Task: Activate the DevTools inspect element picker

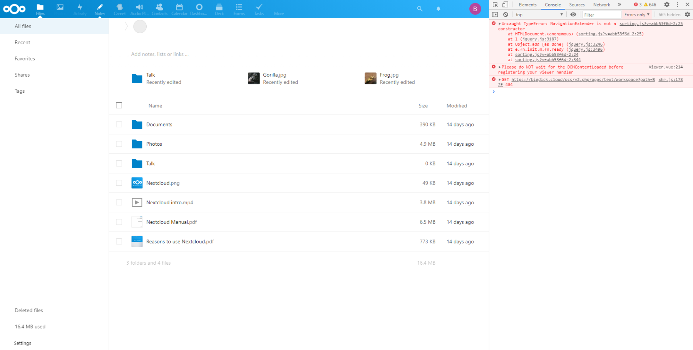Action: (495, 5)
